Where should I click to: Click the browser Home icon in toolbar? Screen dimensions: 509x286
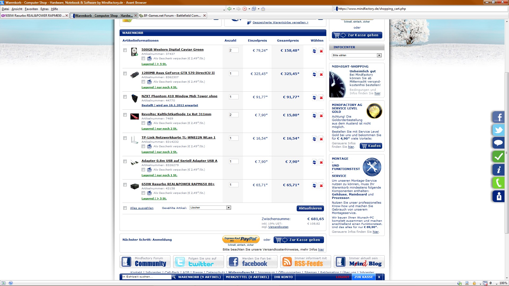tap(263, 9)
